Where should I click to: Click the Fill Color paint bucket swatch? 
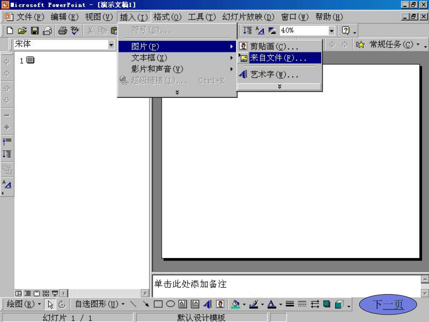(x=235, y=304)
